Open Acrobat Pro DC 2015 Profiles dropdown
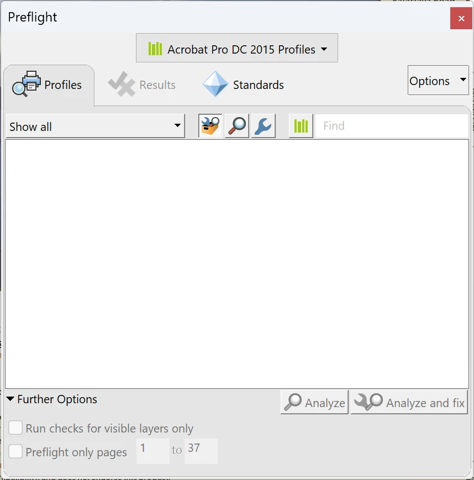 pos(237,48)
